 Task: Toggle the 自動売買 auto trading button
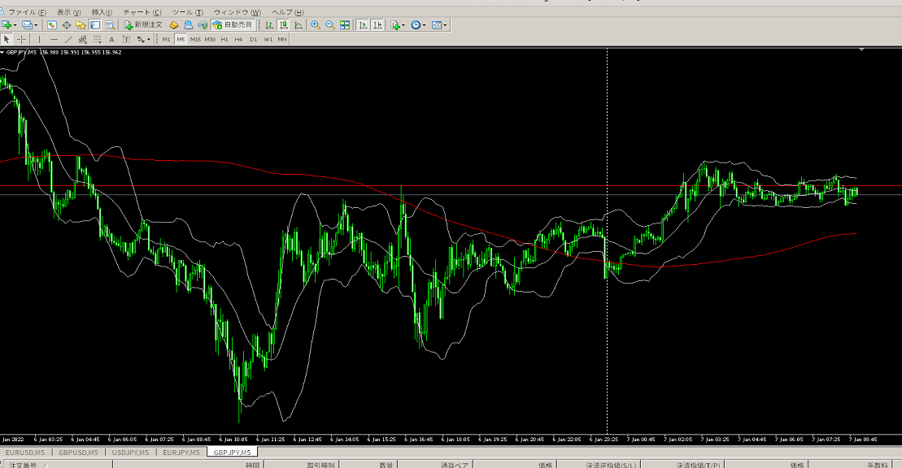[233, 24]
